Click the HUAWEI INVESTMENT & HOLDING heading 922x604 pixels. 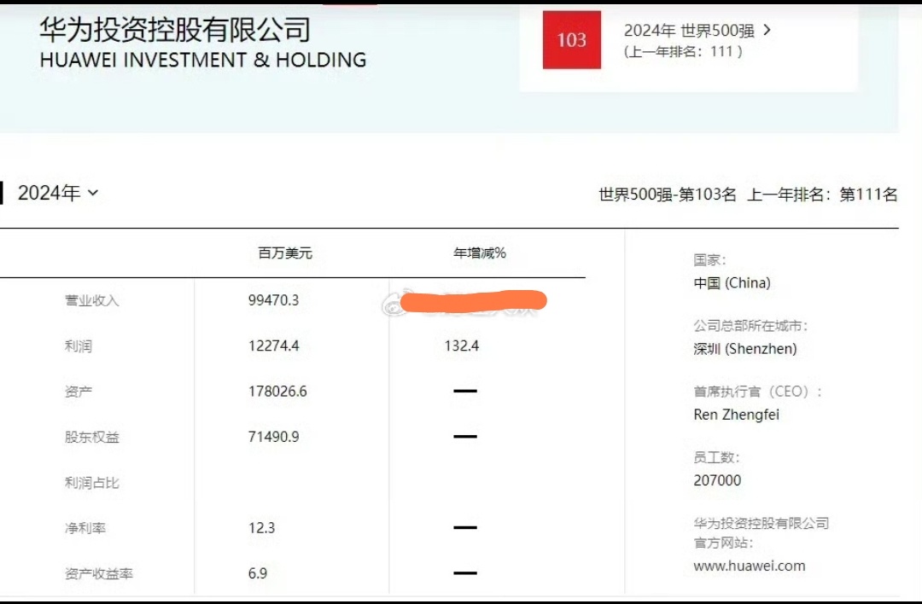click(203, 60)
